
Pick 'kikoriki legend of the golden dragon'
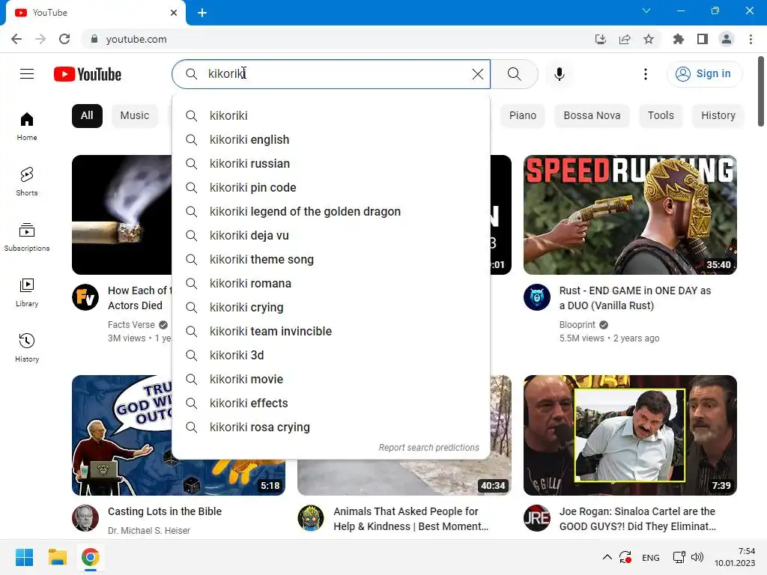click(x=331, y=211)
